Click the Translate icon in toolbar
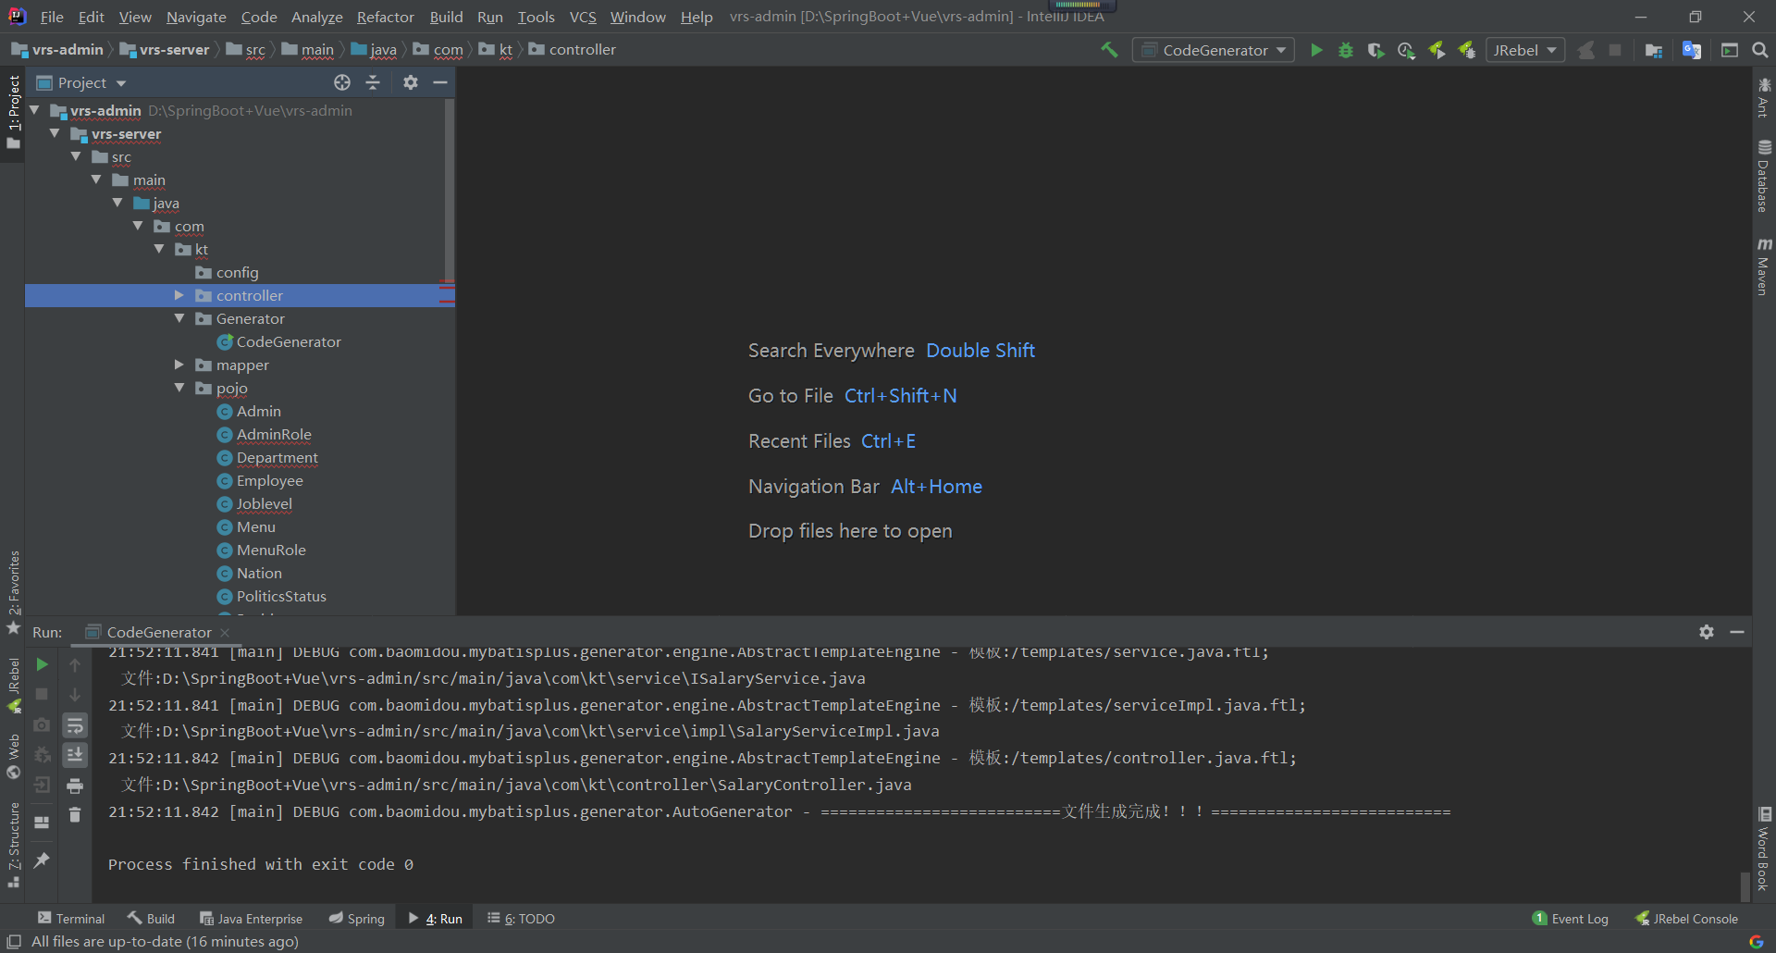This screenshot has height=953, width=1776. (x=1692, y=50)
